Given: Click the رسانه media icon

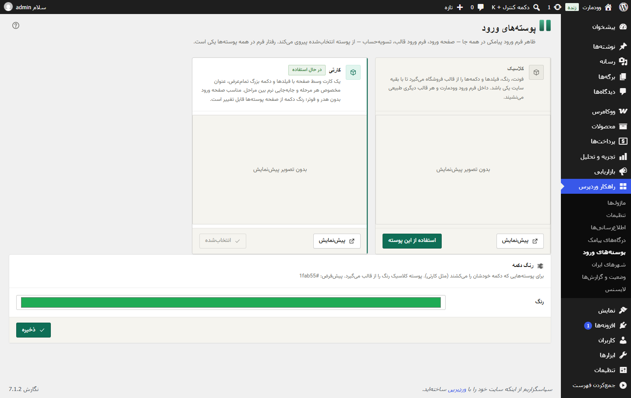Looking at the screenshot, I should (x=623, y=61).
